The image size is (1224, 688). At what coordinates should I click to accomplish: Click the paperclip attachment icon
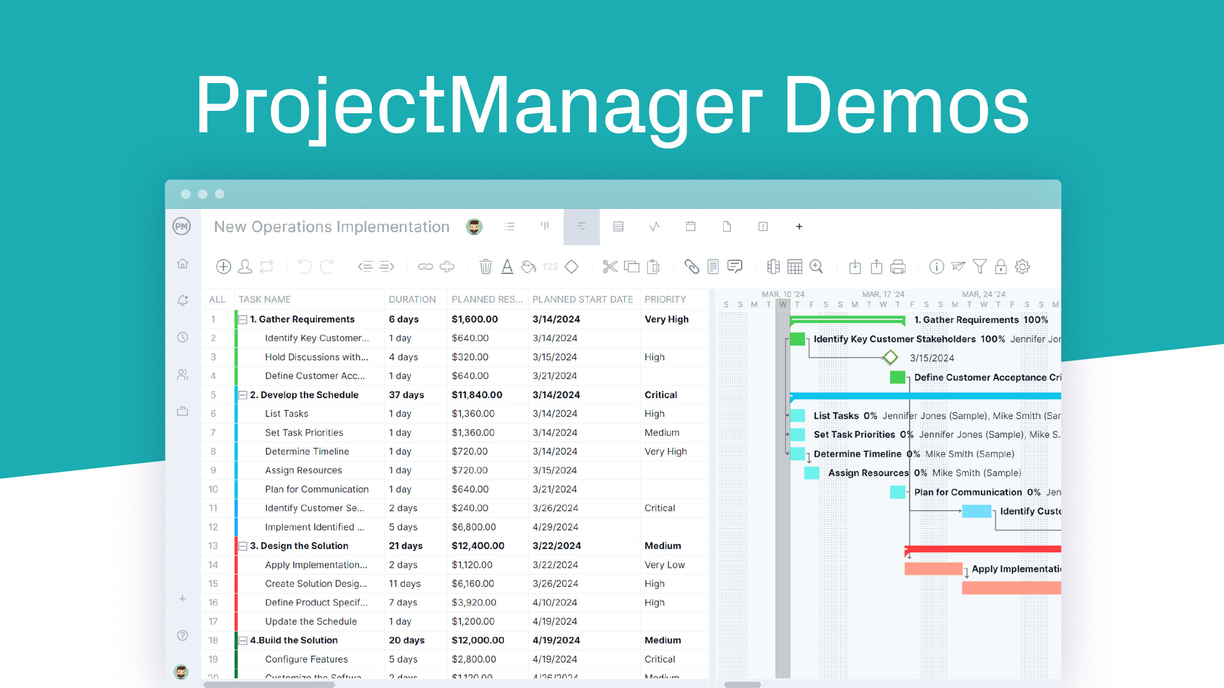point(691,267)
